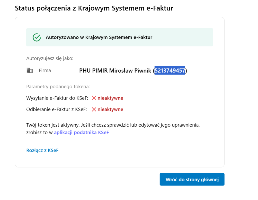The image size is (258, 200).
Task: Click the Parametry podanego tokena label
Action: (58, 87)
